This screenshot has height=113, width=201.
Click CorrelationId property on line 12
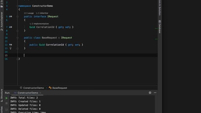point(55,45)
